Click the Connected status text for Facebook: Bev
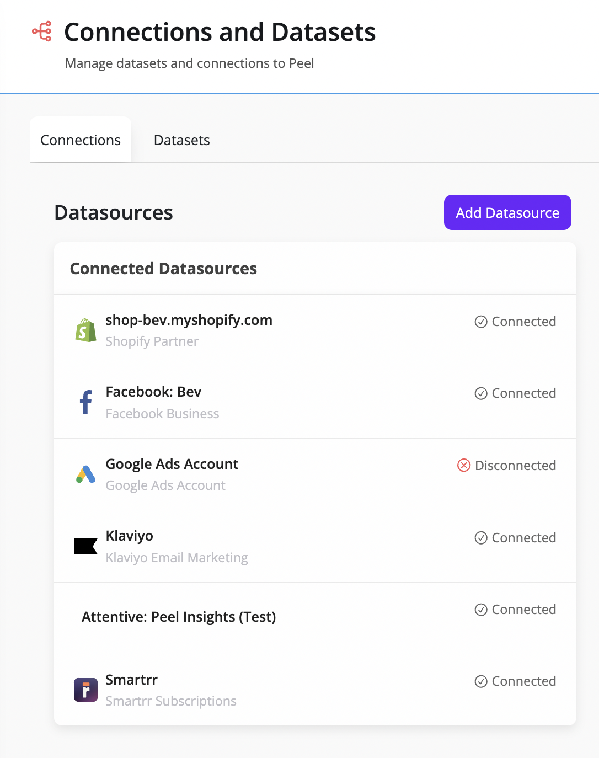The height and width of the screenshot is (758, 599). [x=524, y=393]
